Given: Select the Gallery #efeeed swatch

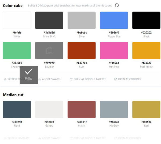Looking at the screenshot, I should coord(49,109).
